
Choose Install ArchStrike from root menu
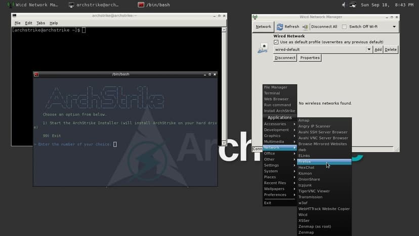coord(280,111)
